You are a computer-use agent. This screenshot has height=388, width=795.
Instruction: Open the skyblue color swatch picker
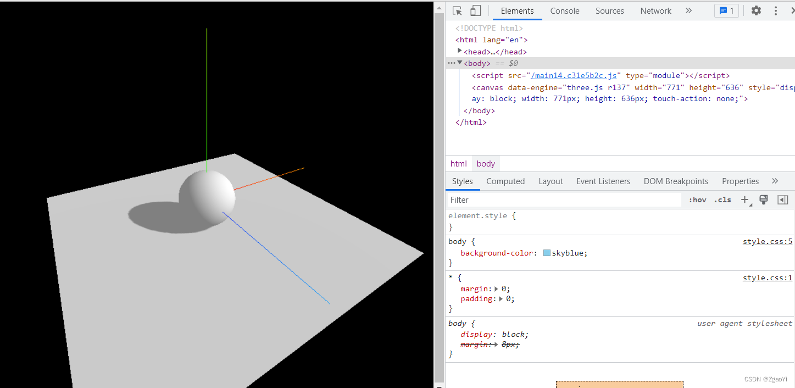point(547,253)
